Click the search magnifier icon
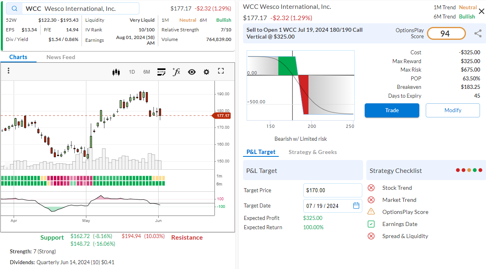This screenshot has height=269, width=486. pos(14,8)
